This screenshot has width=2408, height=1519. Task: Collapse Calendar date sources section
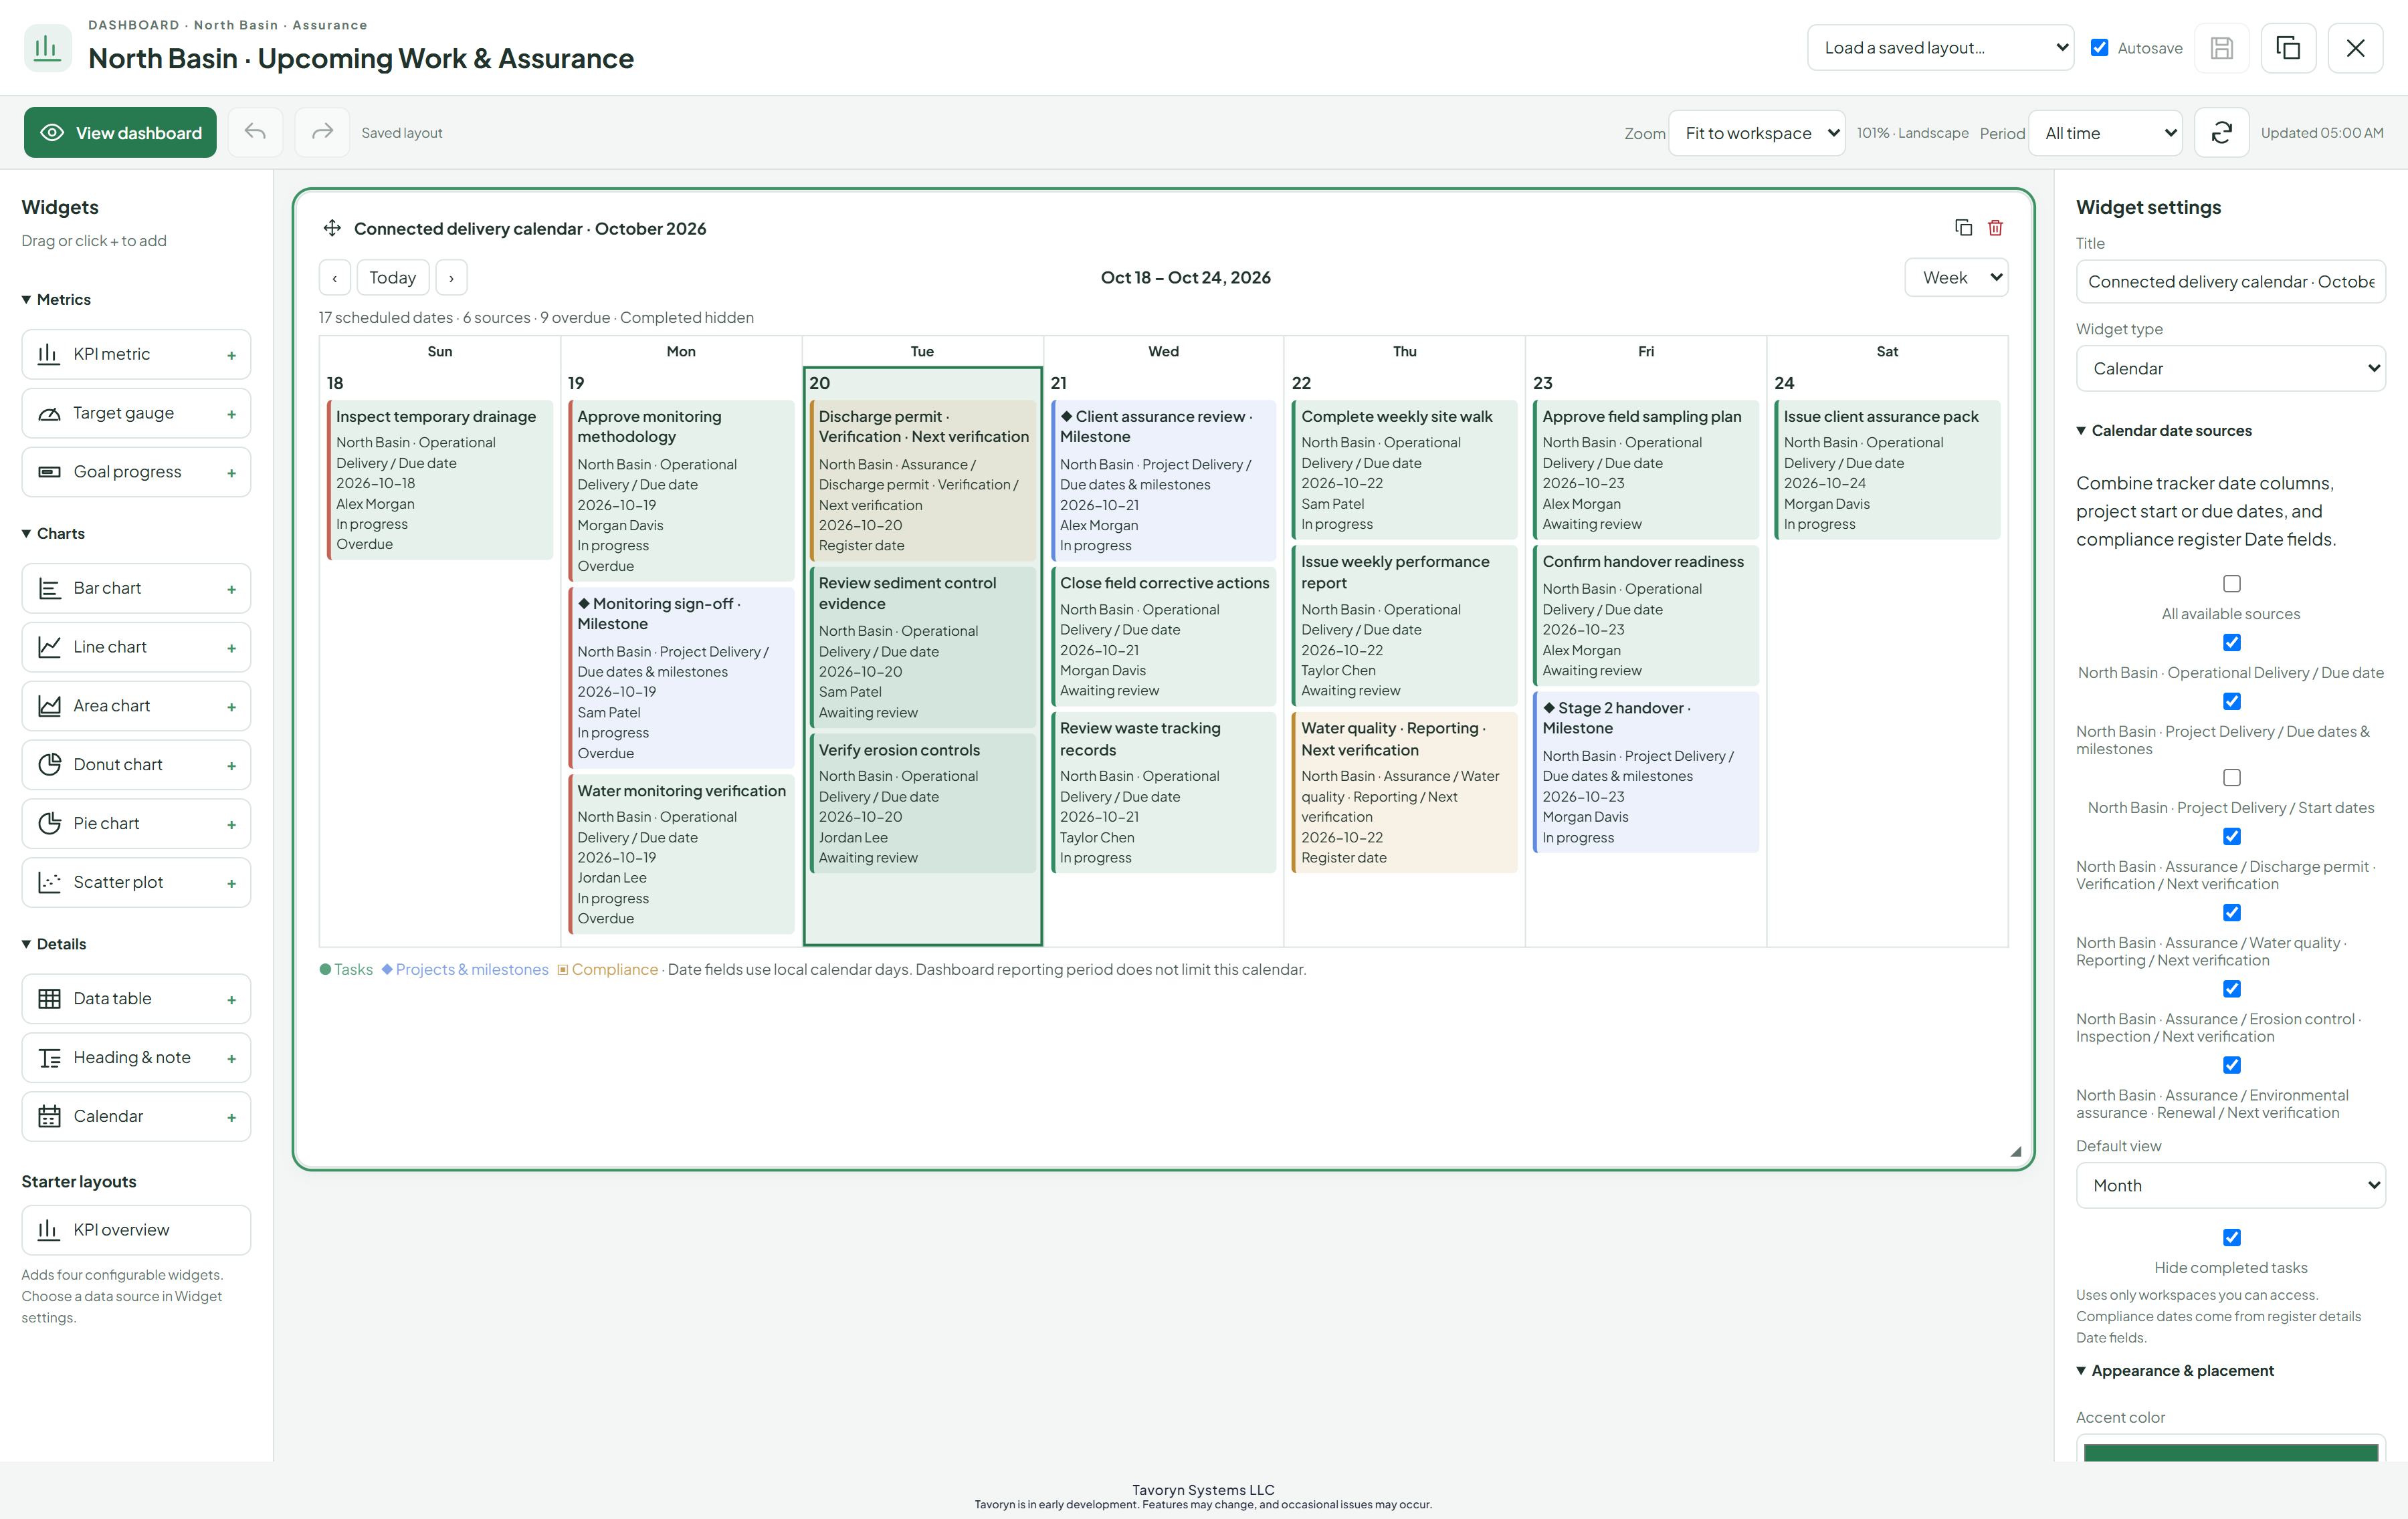pos(2163,431)
